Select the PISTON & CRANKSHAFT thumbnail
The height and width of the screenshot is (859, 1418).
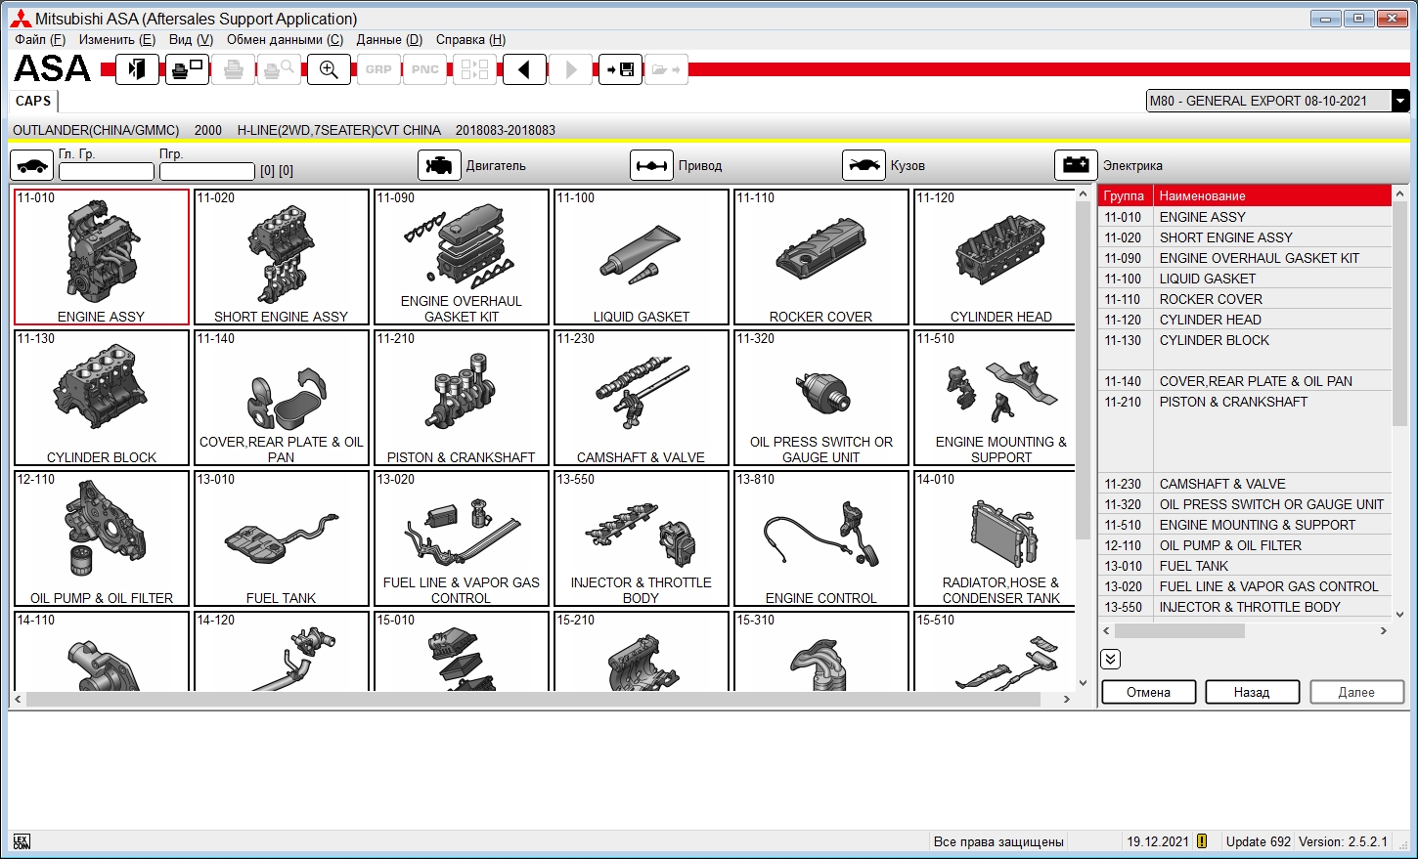pyautogui.click(x=462, y=398)
